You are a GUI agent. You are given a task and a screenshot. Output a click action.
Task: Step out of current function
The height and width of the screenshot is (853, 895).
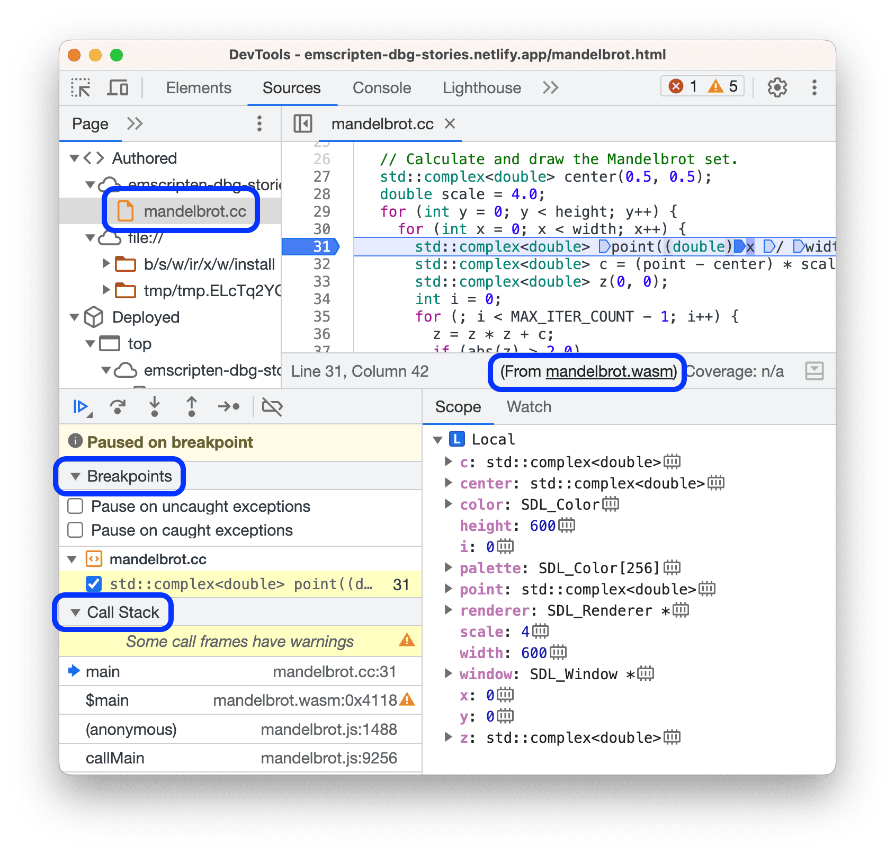point(191,407)
